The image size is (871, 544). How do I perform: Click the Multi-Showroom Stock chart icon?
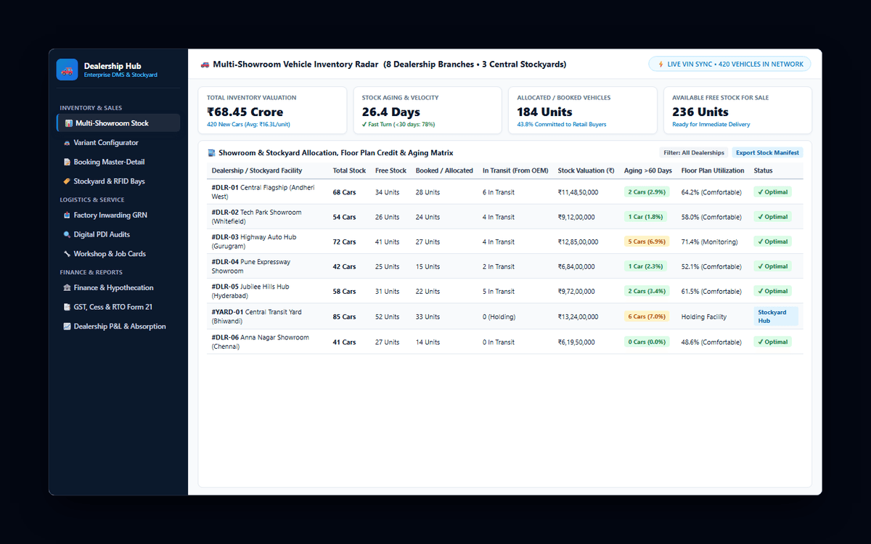(68, 123)
